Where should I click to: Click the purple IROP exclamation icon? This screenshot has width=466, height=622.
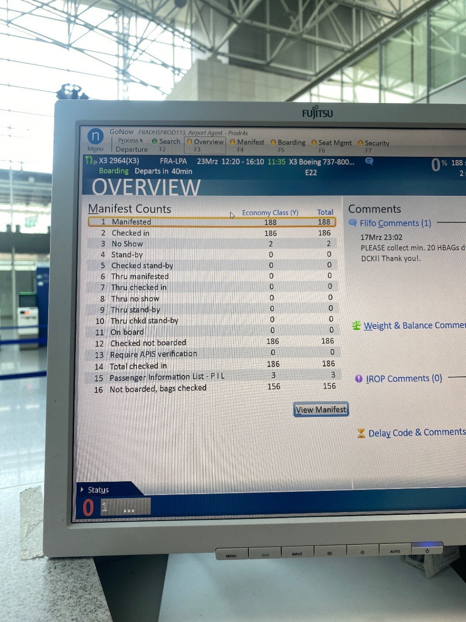coord(359,379)
